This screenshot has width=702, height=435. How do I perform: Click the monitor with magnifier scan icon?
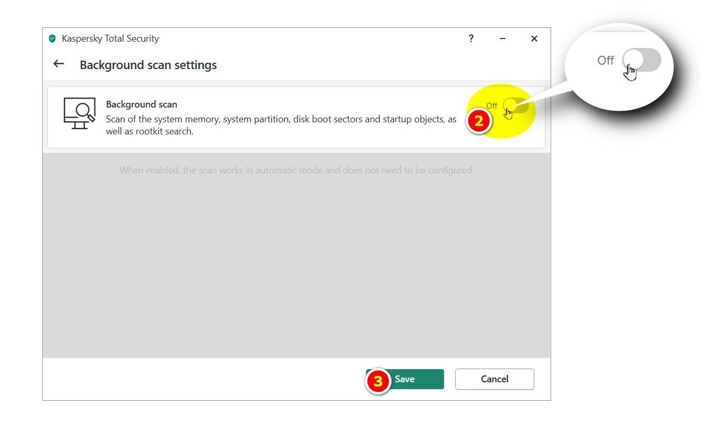pos(80,113)
